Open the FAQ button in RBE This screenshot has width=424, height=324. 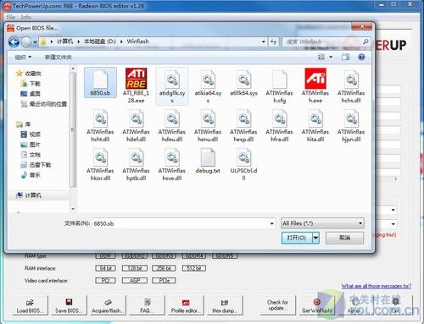pos(147,305)
